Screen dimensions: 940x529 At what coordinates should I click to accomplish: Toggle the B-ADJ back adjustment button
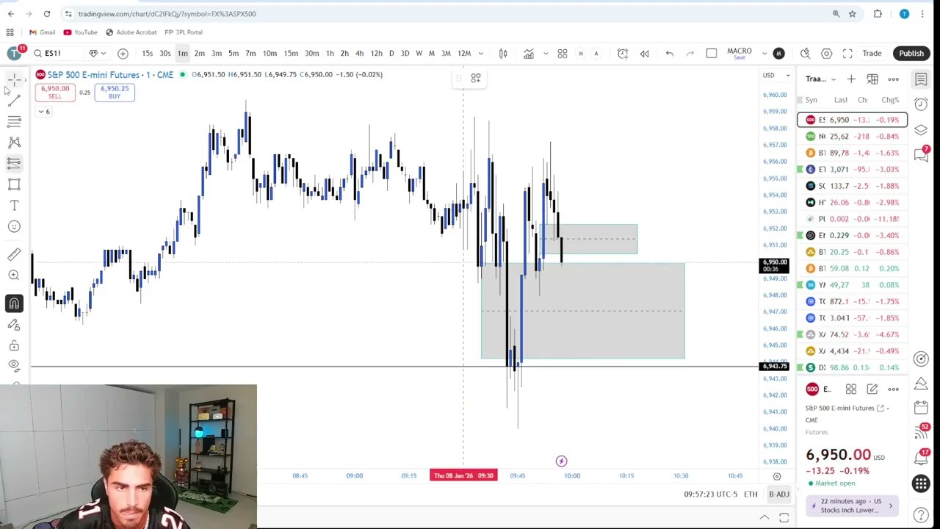(x=779, y=494)
